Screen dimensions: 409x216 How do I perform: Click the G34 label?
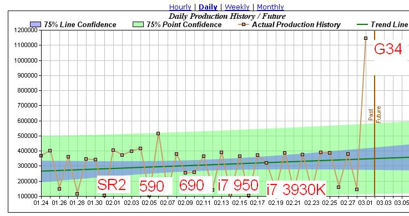click(388, 49)
